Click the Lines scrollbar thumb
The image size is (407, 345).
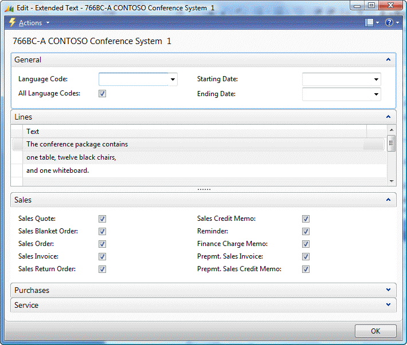point(391,143)
